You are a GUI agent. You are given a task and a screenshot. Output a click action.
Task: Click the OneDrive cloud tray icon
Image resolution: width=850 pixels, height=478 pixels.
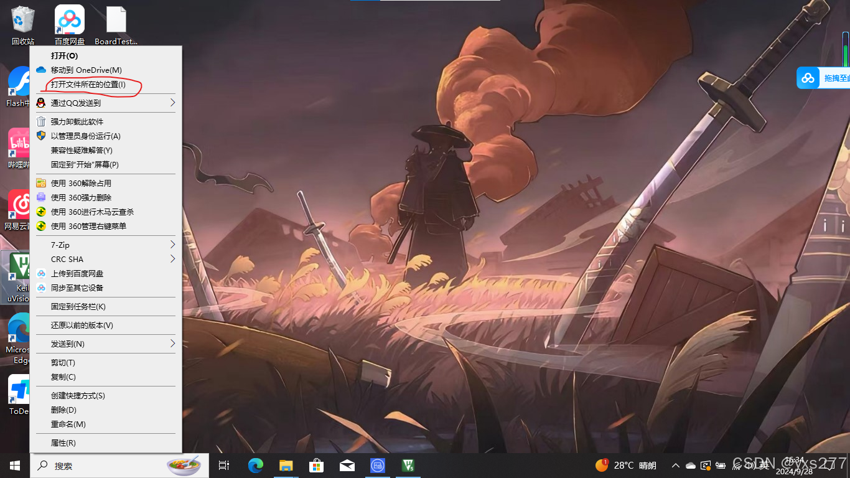coord(691,466)
